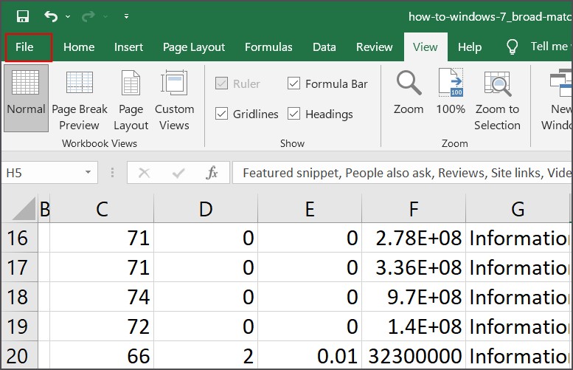Screen dimensions: 573x370
Task: Disable the Headings checkbox
Action: tap(294, 114)
